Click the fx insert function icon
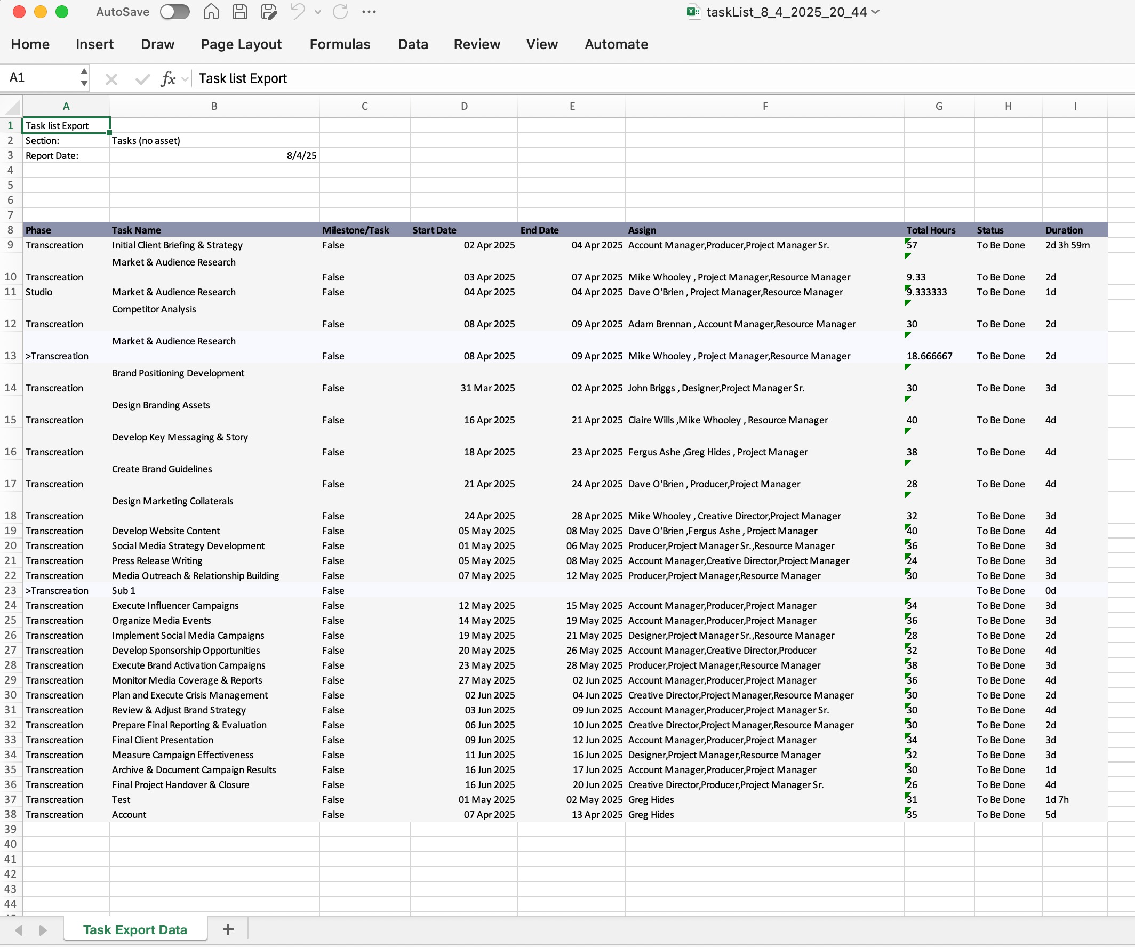Viewport: 1135px width, 947px height. pos(168,79)
